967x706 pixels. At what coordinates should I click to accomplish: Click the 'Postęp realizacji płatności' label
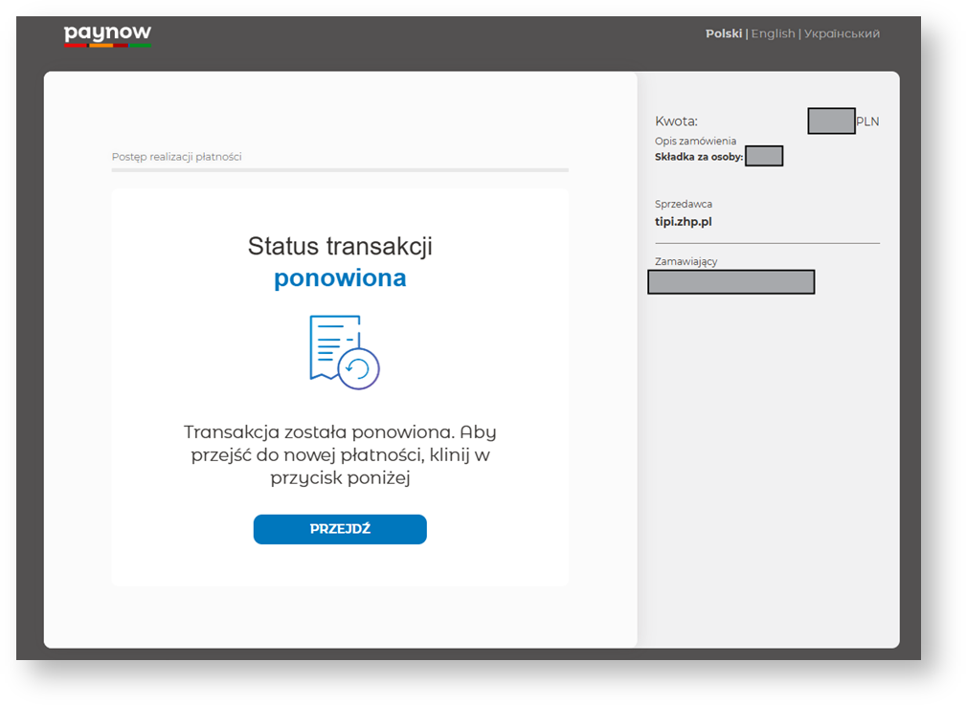176,157
